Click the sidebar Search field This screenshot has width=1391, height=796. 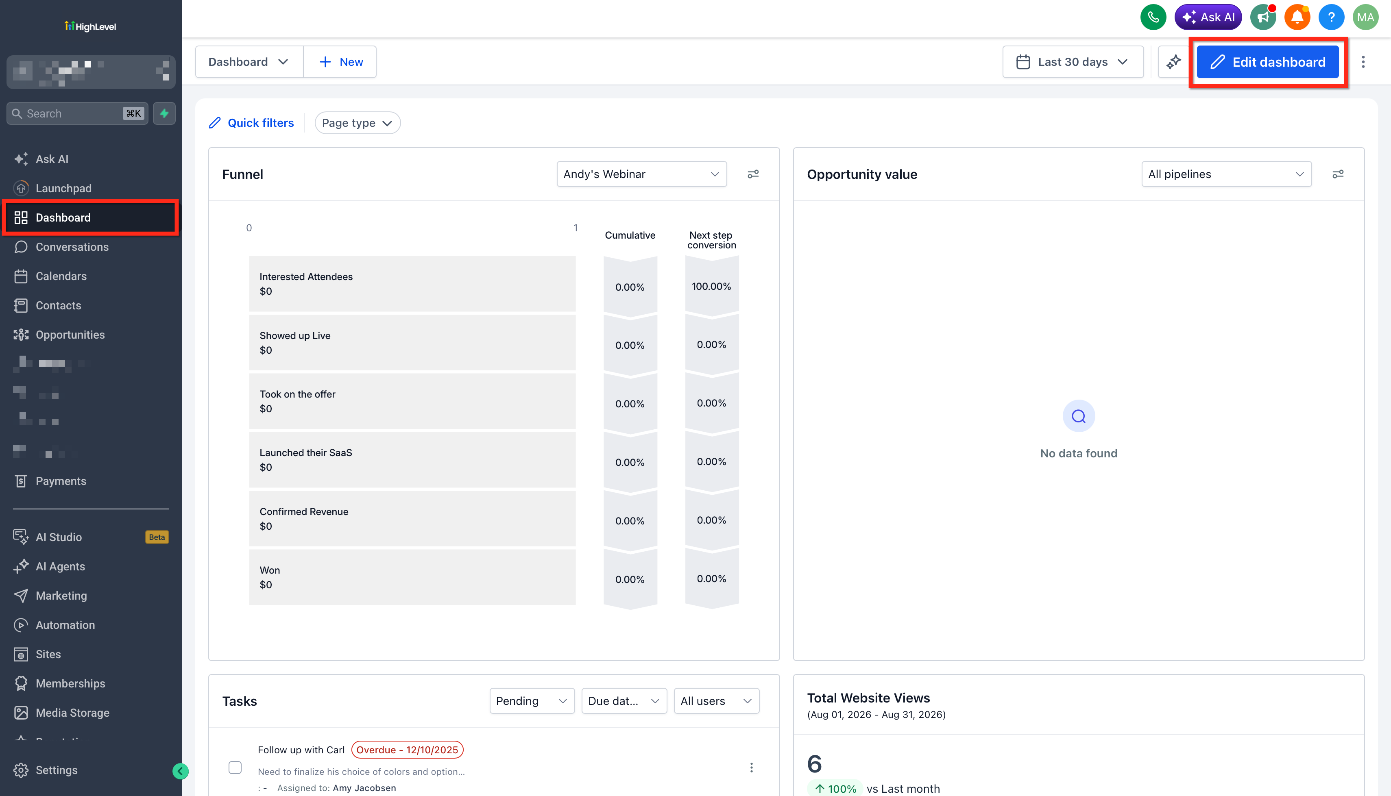tap(77, 113)
